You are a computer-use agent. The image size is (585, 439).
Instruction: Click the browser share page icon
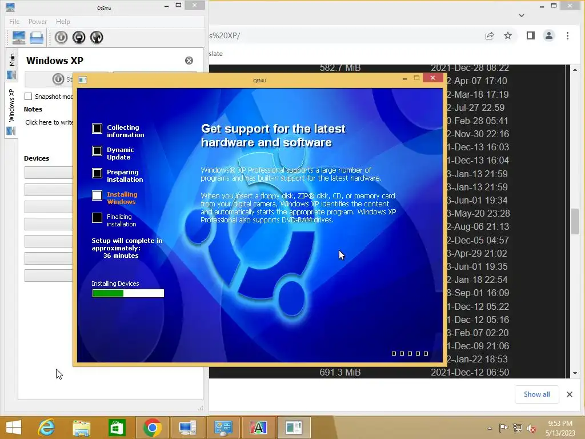490,36
